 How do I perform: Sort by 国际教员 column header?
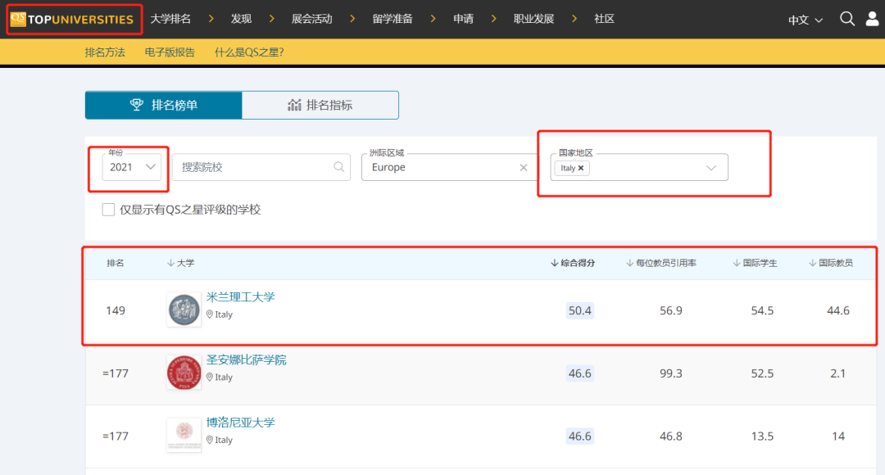(x=830, y=263)
